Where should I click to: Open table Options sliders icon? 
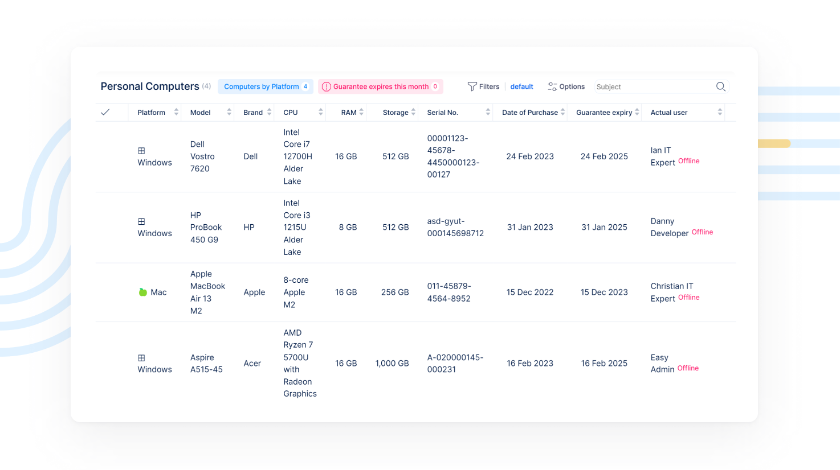click(552, 86)
